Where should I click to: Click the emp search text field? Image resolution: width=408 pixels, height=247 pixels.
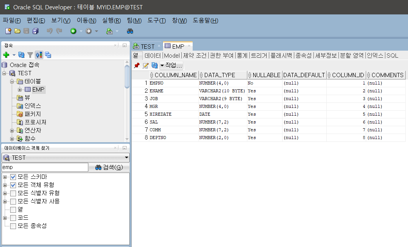coord(45,168)
